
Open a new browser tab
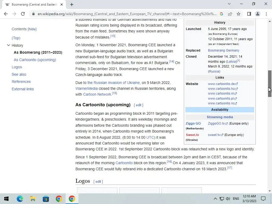(x=72, y=5)
